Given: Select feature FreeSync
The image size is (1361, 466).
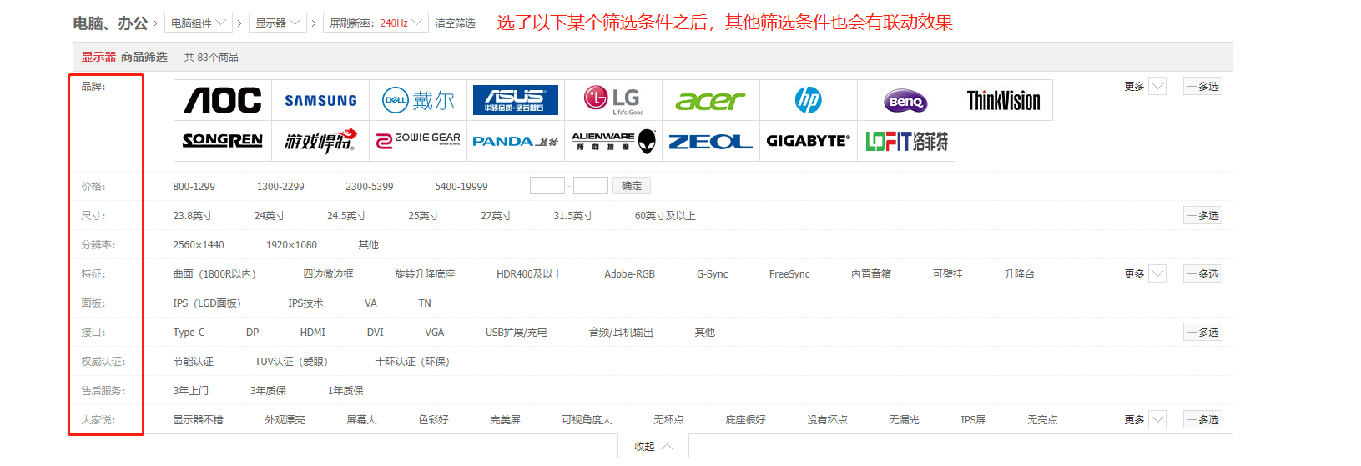Looking at the screenshot, I should click(x=789, y=273).
